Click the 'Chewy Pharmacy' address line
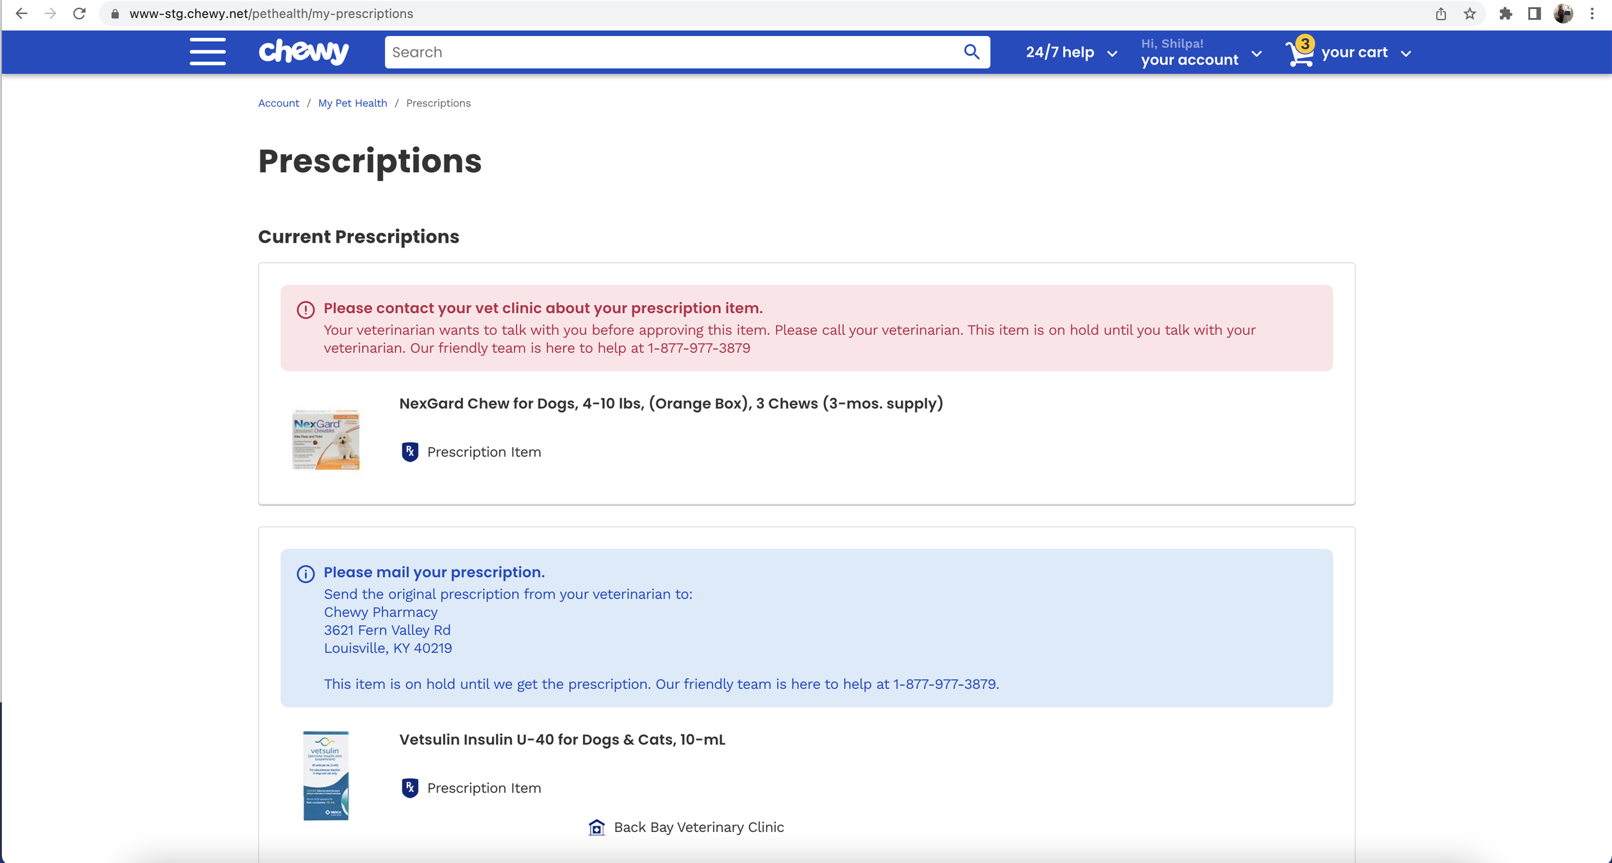The image size is (1612, 863). pos(380,612)
